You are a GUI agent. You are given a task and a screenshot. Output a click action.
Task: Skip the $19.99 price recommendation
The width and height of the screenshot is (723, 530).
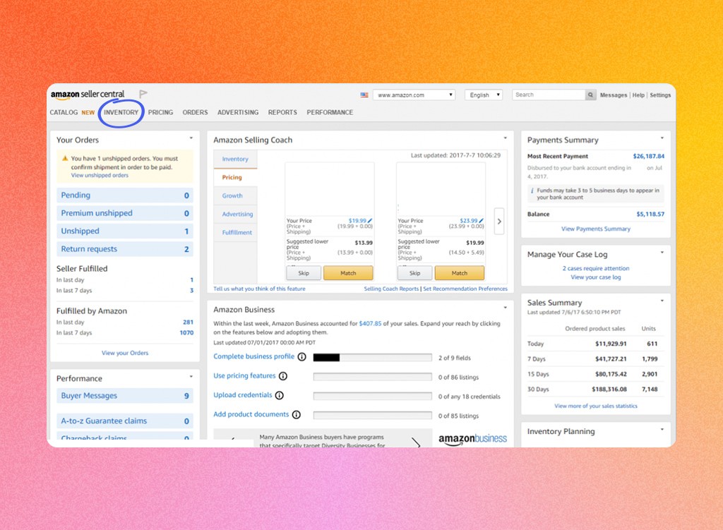pyautogui.click(x=304, y=273)
